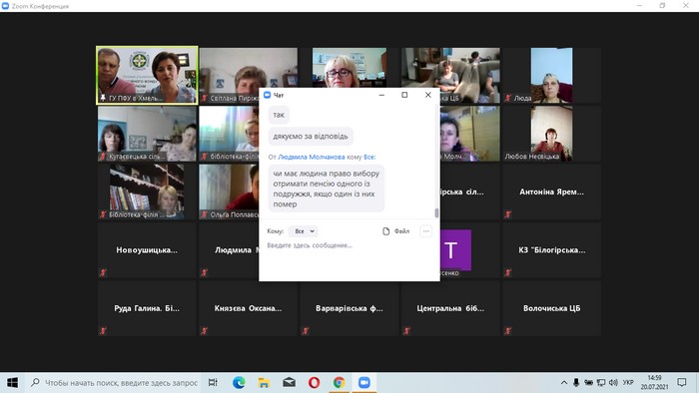Viewport: 699px width, 393px height.
Task: Click the Файл attach button in chat
Action: pos(395,231)
